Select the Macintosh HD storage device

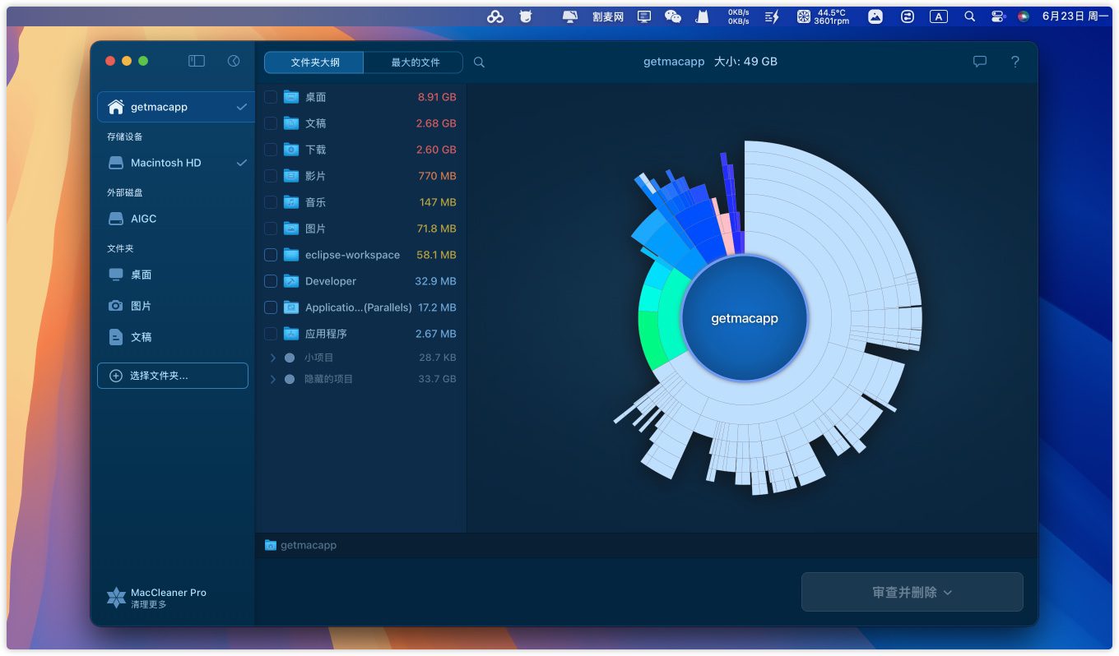(x=165, y=163)
